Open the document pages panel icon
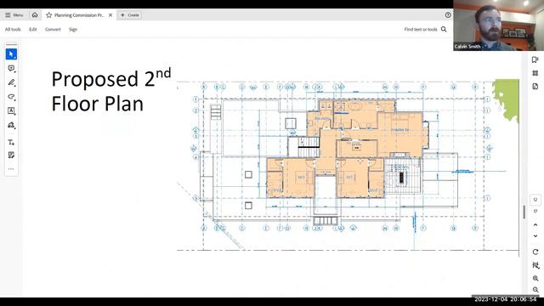544x306 pixels. [x=535, y=87]
